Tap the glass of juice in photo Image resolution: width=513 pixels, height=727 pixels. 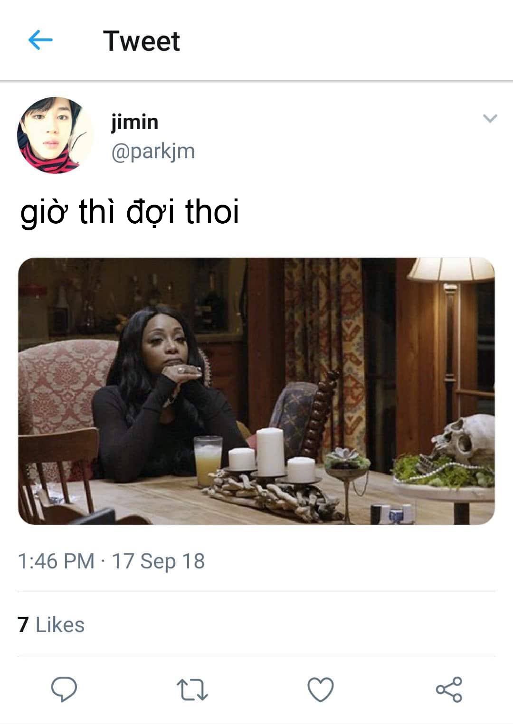[208, 461]
